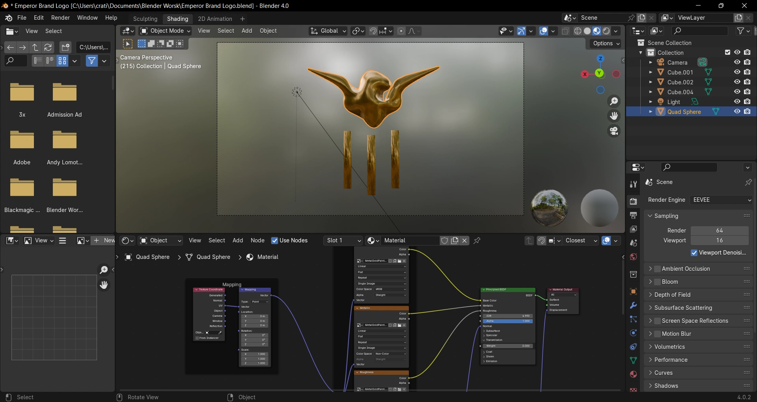Open the Render Engine EEVEE dropdown
The height and width of the screenshot is (402, 757).
pyautogui.click(x=722, y=200)
